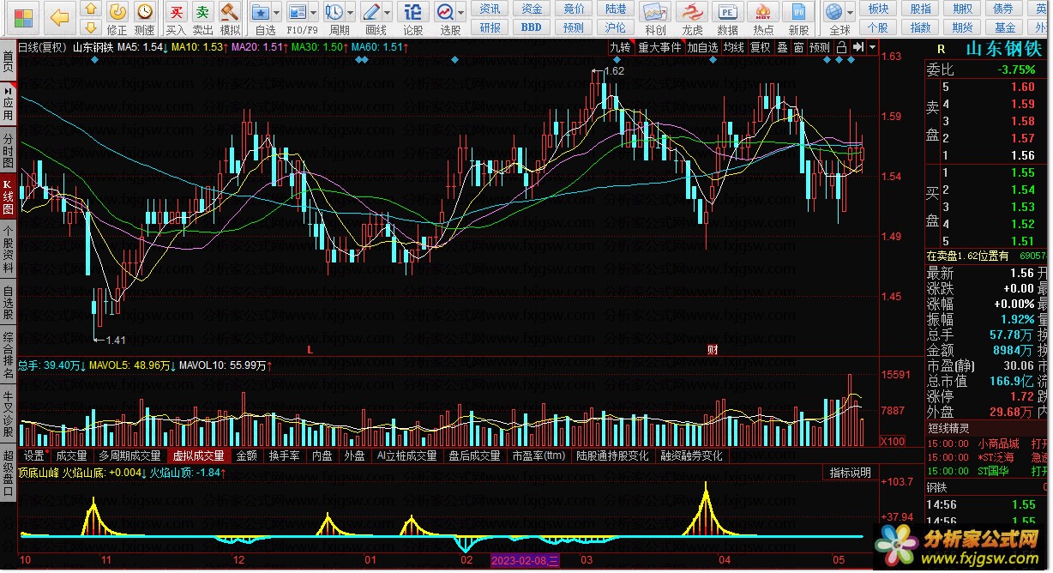1053x573 pixels.
Task: Click the 设置 settings button above indicator
Action: 34,455
